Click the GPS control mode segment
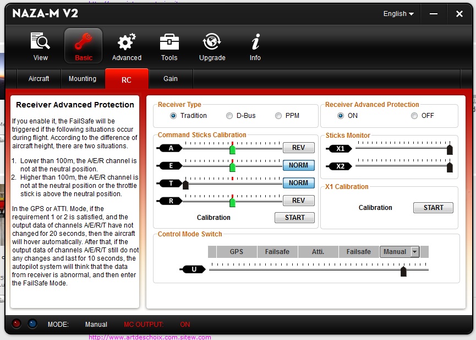 point(237,252)
